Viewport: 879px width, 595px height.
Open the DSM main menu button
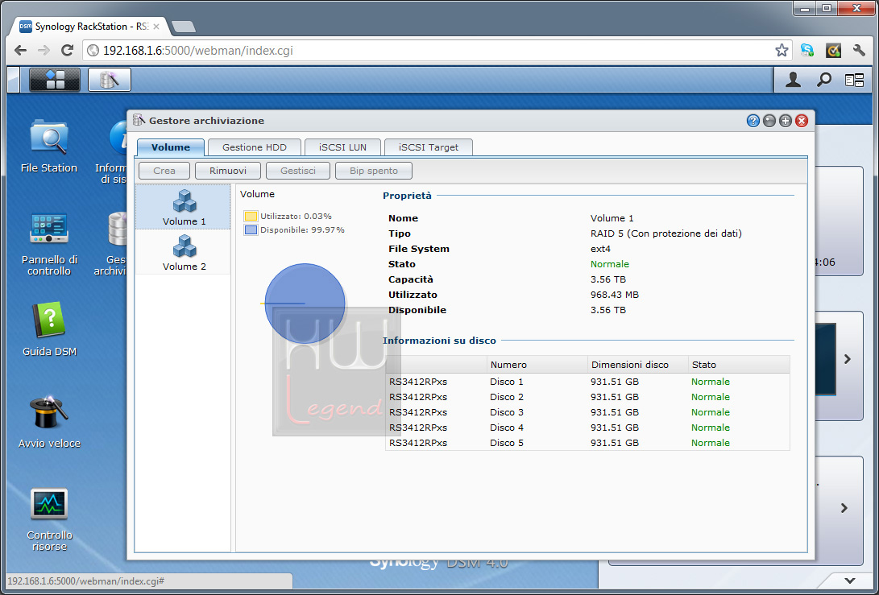tap(55, 80)
